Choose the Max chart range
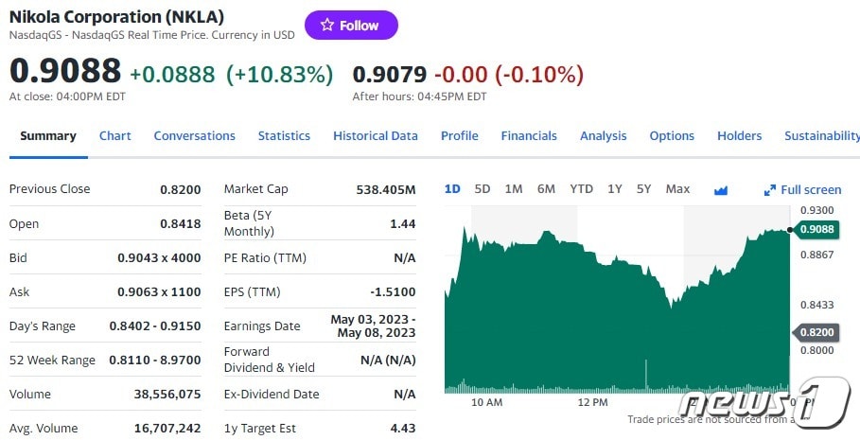This screenshot has width=860, height=440. [x=677, y=189]
